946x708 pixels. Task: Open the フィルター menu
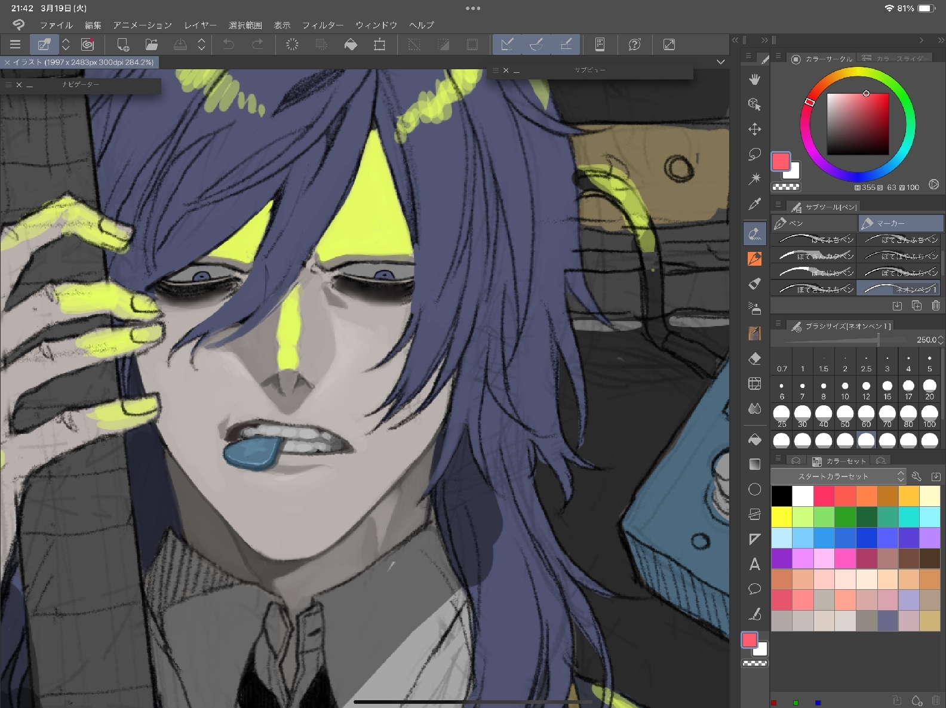tap(322, 25)
